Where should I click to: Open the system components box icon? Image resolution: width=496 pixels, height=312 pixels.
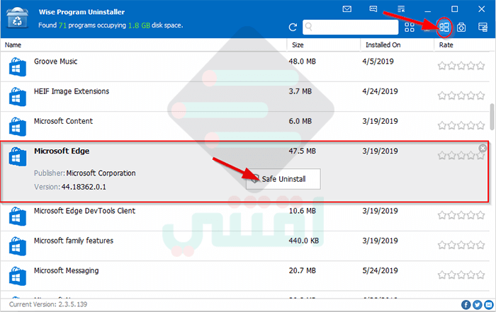(x=461, y=27)
